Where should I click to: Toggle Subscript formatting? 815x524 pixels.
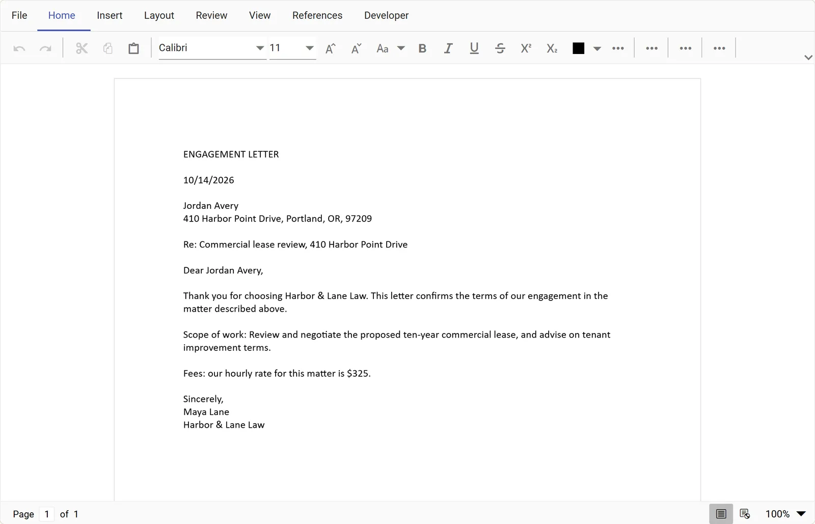552,48
